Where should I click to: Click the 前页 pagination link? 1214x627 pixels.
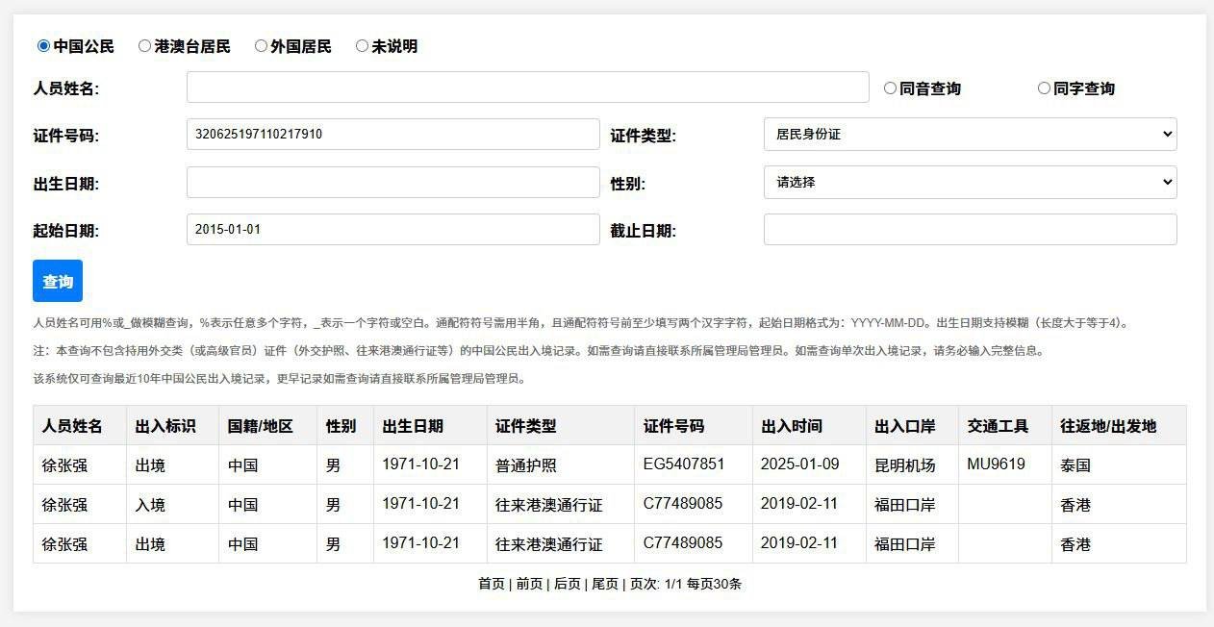[529, 584]
